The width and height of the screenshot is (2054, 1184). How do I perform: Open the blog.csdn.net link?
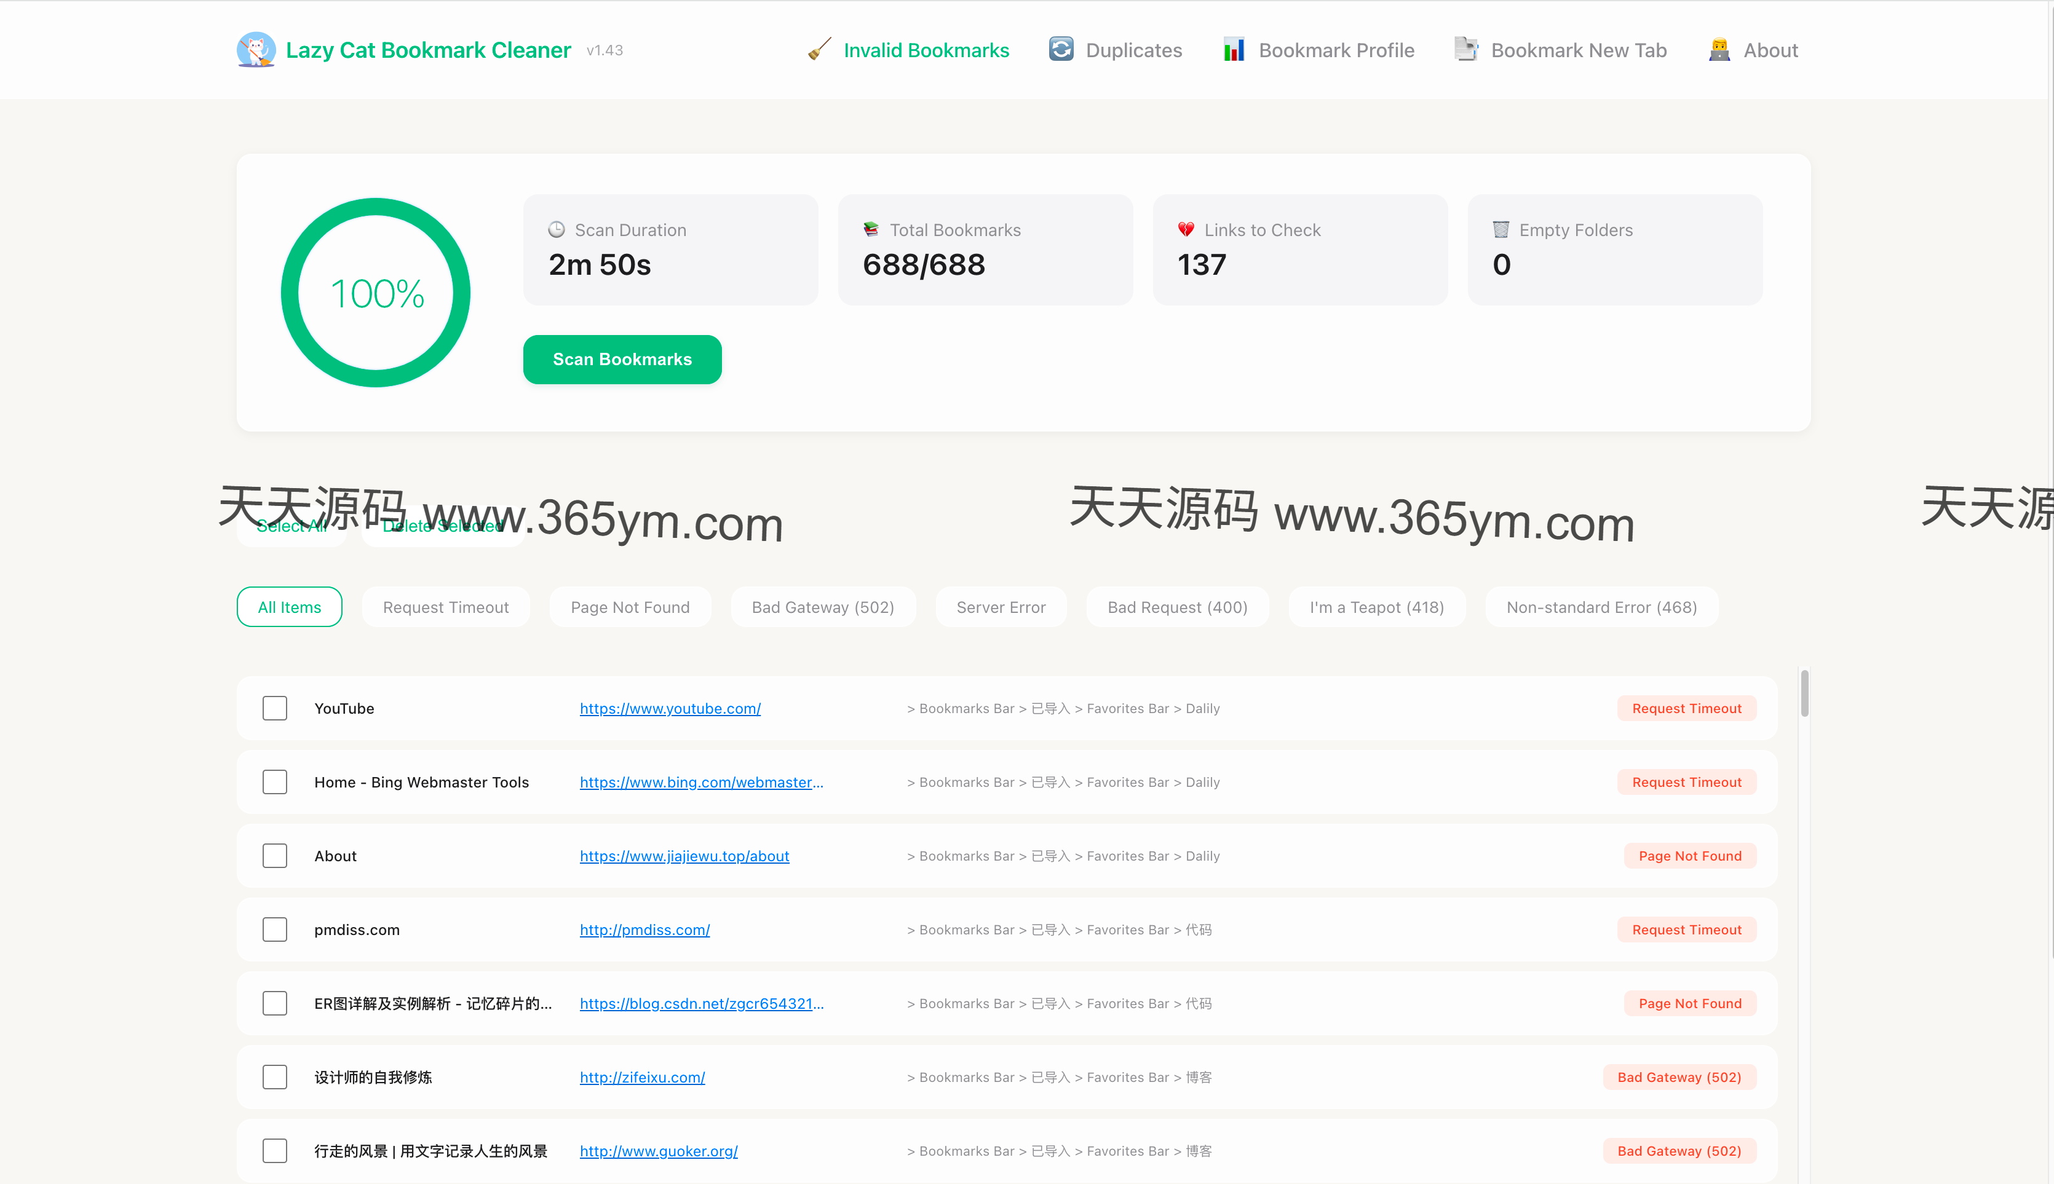[x=701, y=1003]
